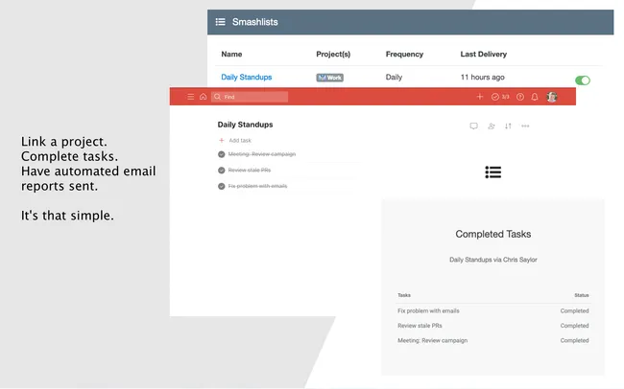
Task: Open the Daily Standups smashlist link
Action: [246, 77]
